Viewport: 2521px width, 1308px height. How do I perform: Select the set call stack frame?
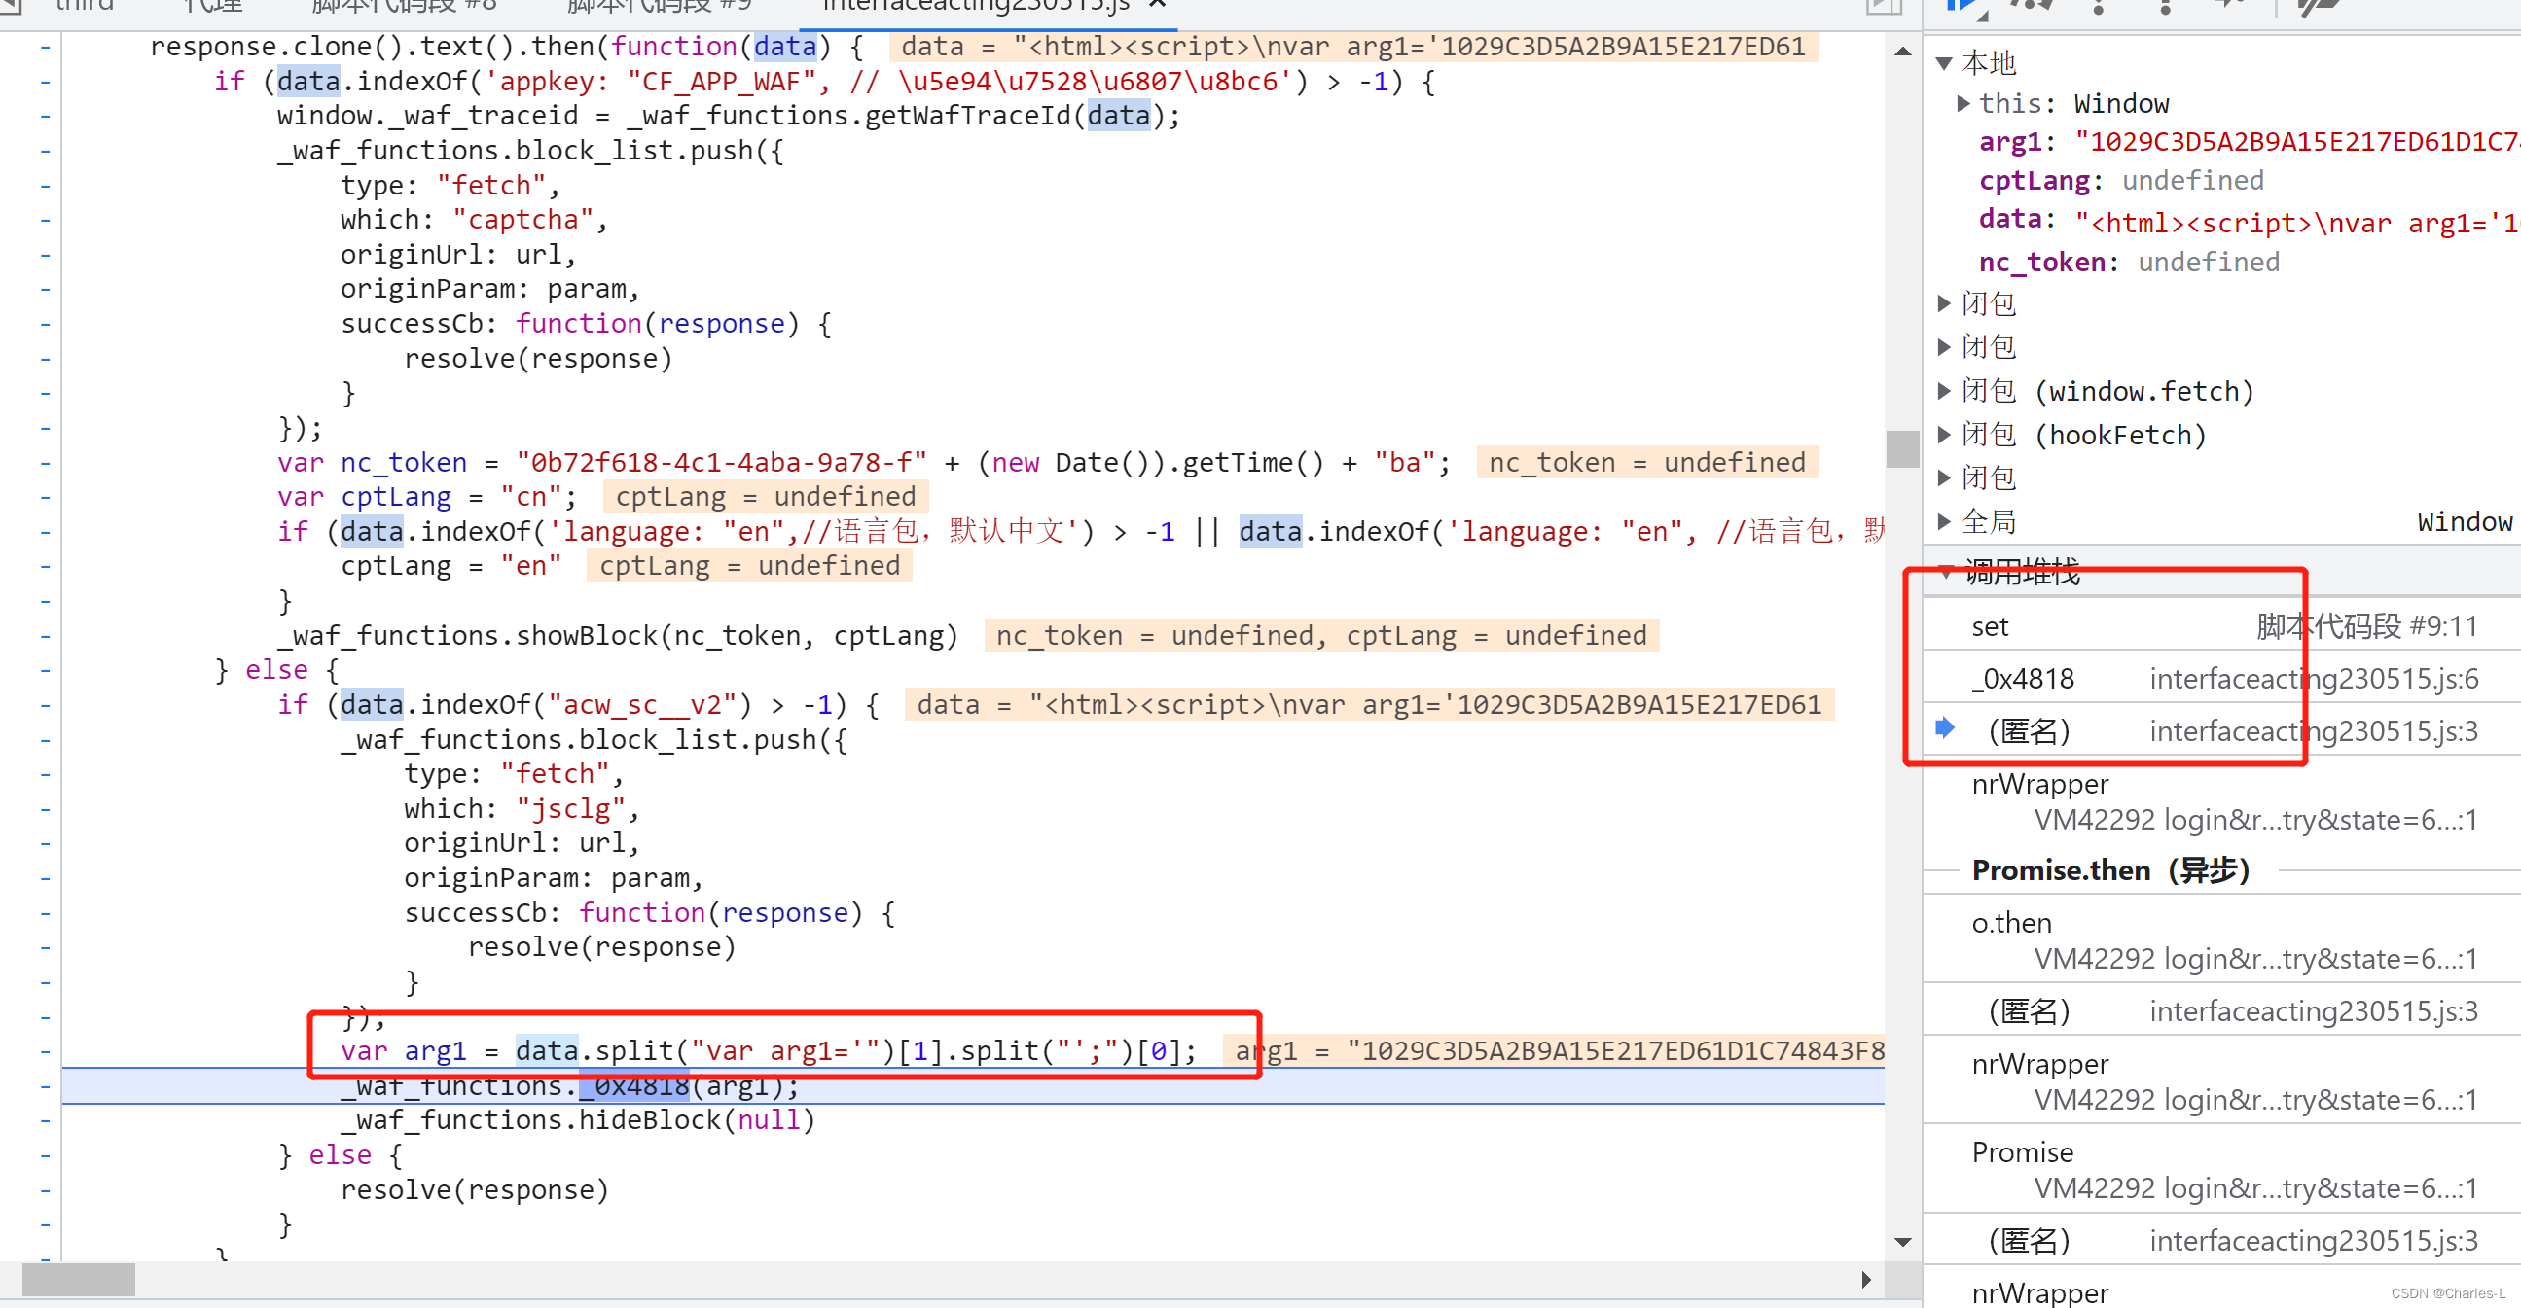point(1990,626)
